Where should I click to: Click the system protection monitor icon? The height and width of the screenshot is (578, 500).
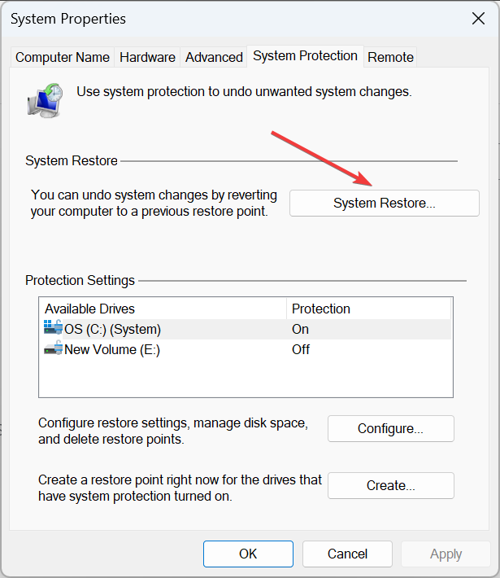point(46,99)
